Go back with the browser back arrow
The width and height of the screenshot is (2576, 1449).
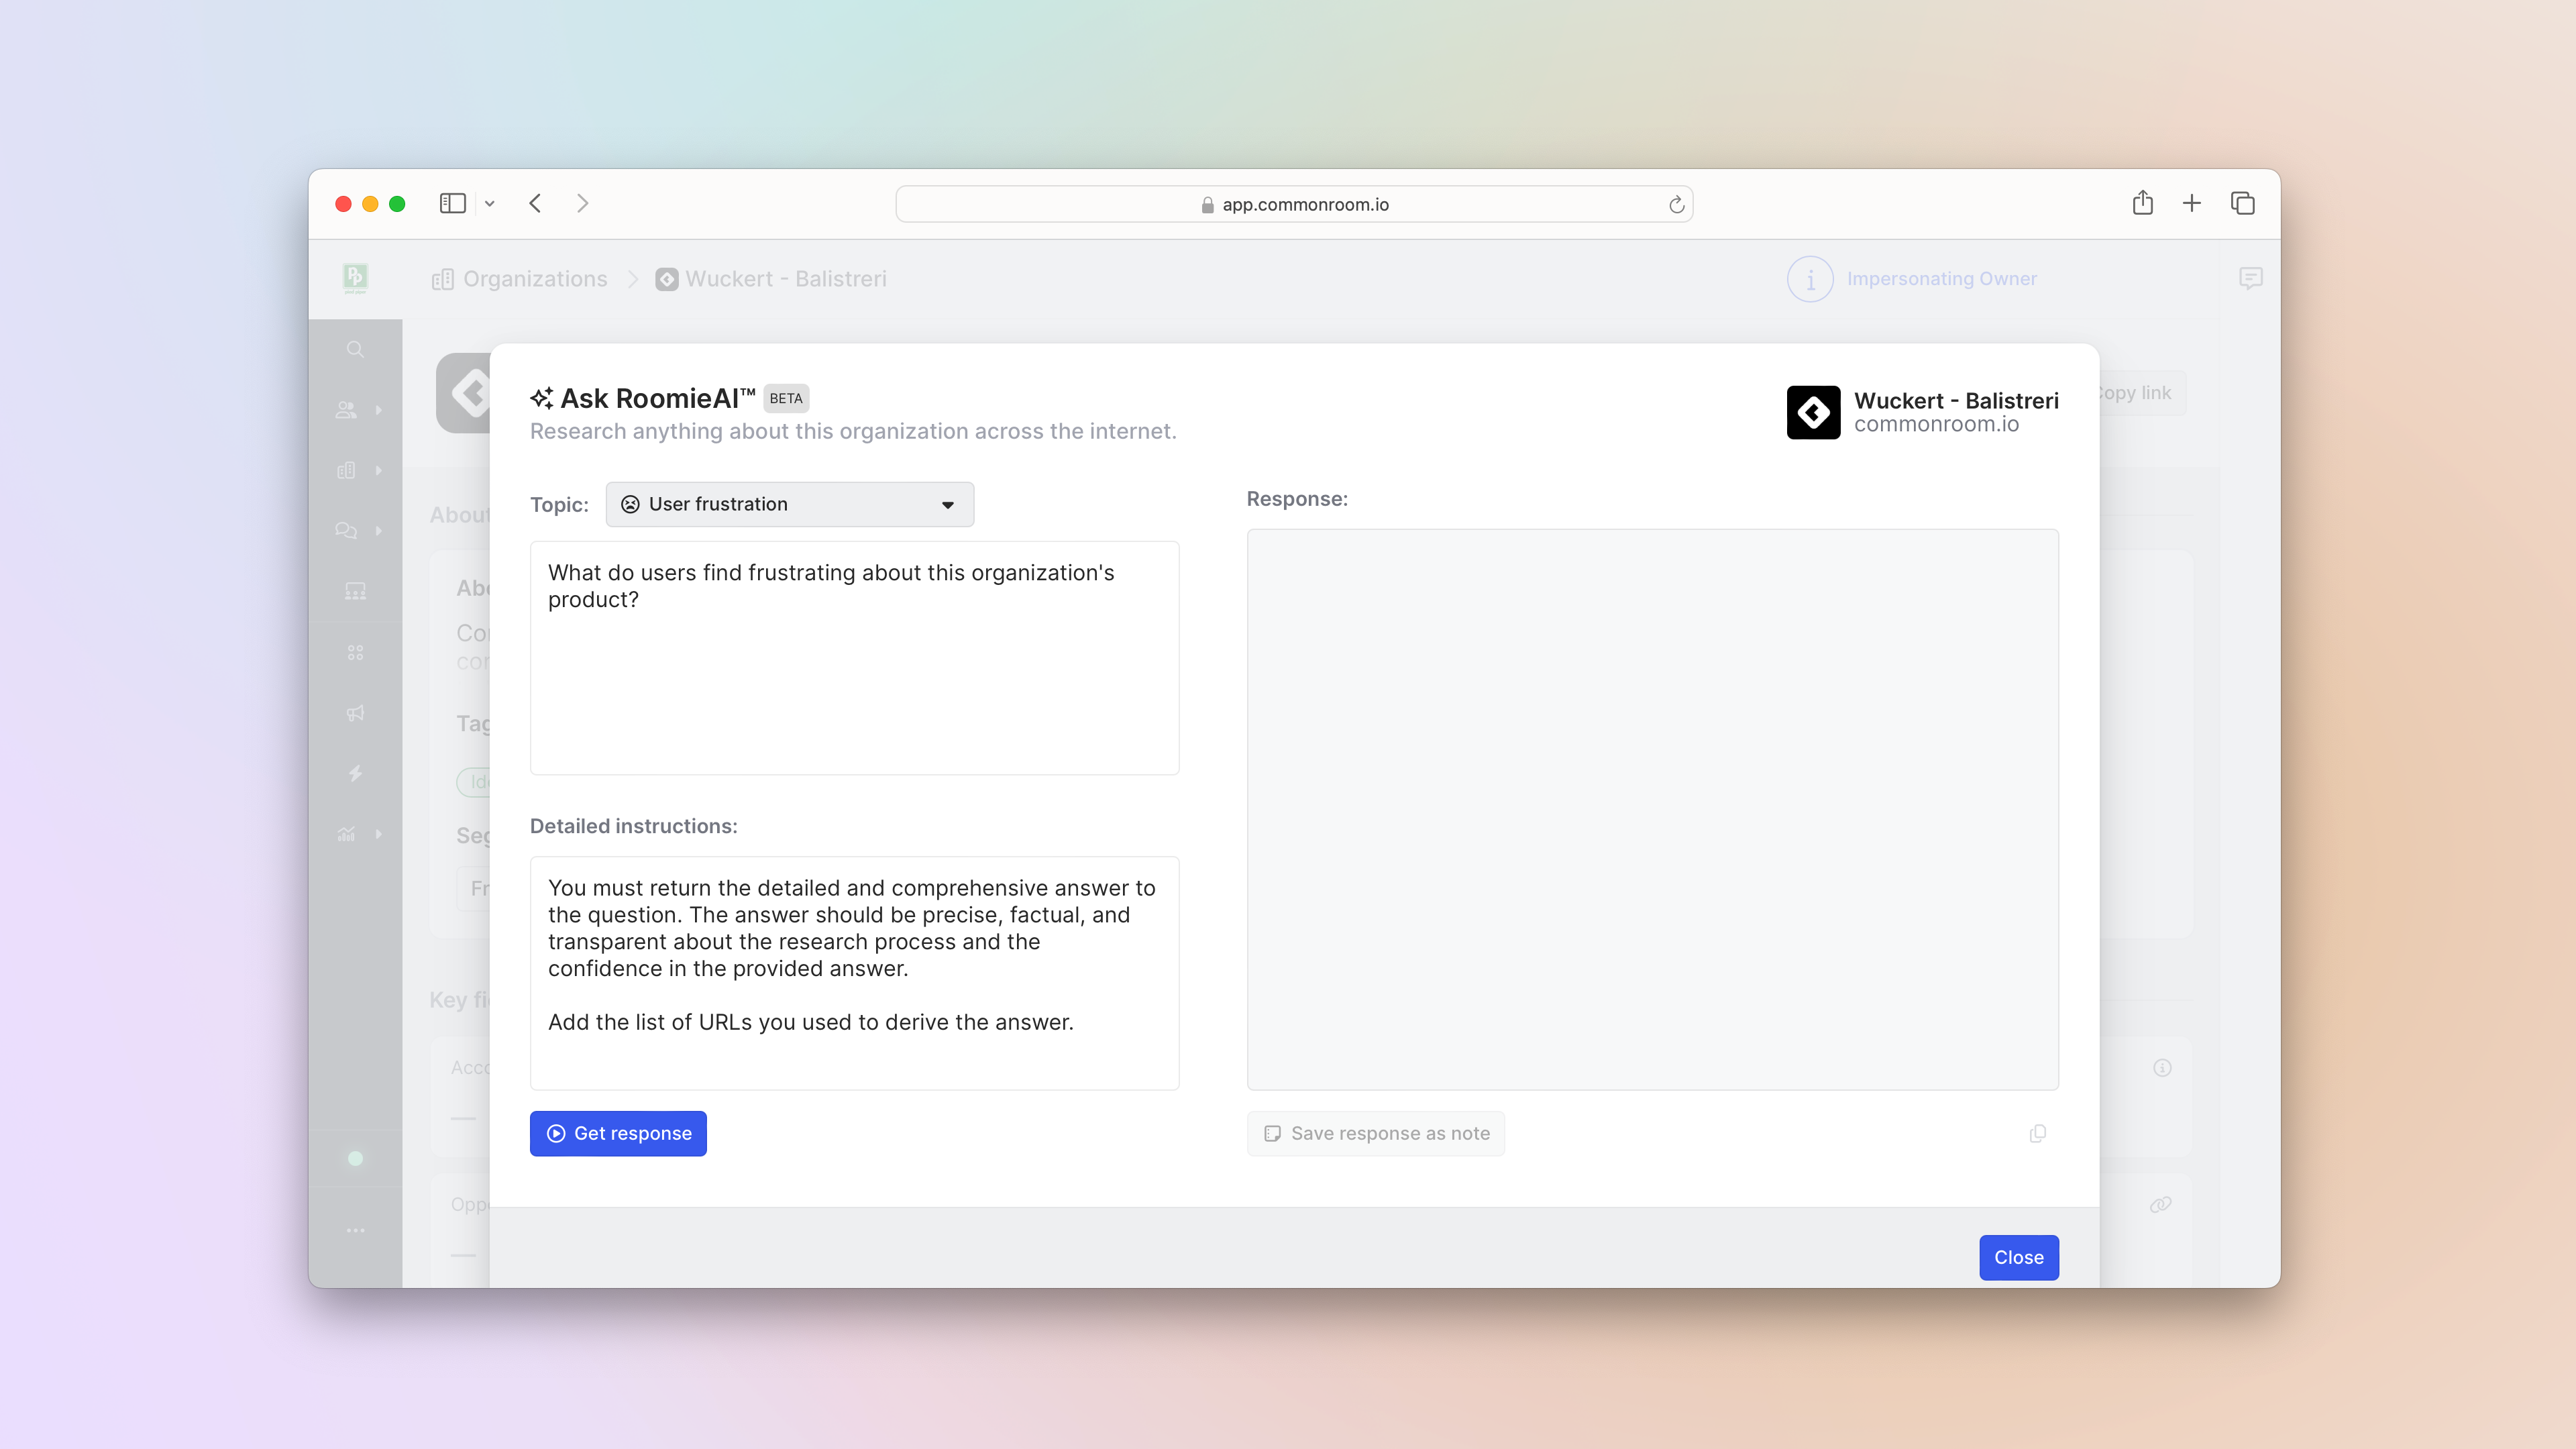pyautogui.click(x=535, y=204)
